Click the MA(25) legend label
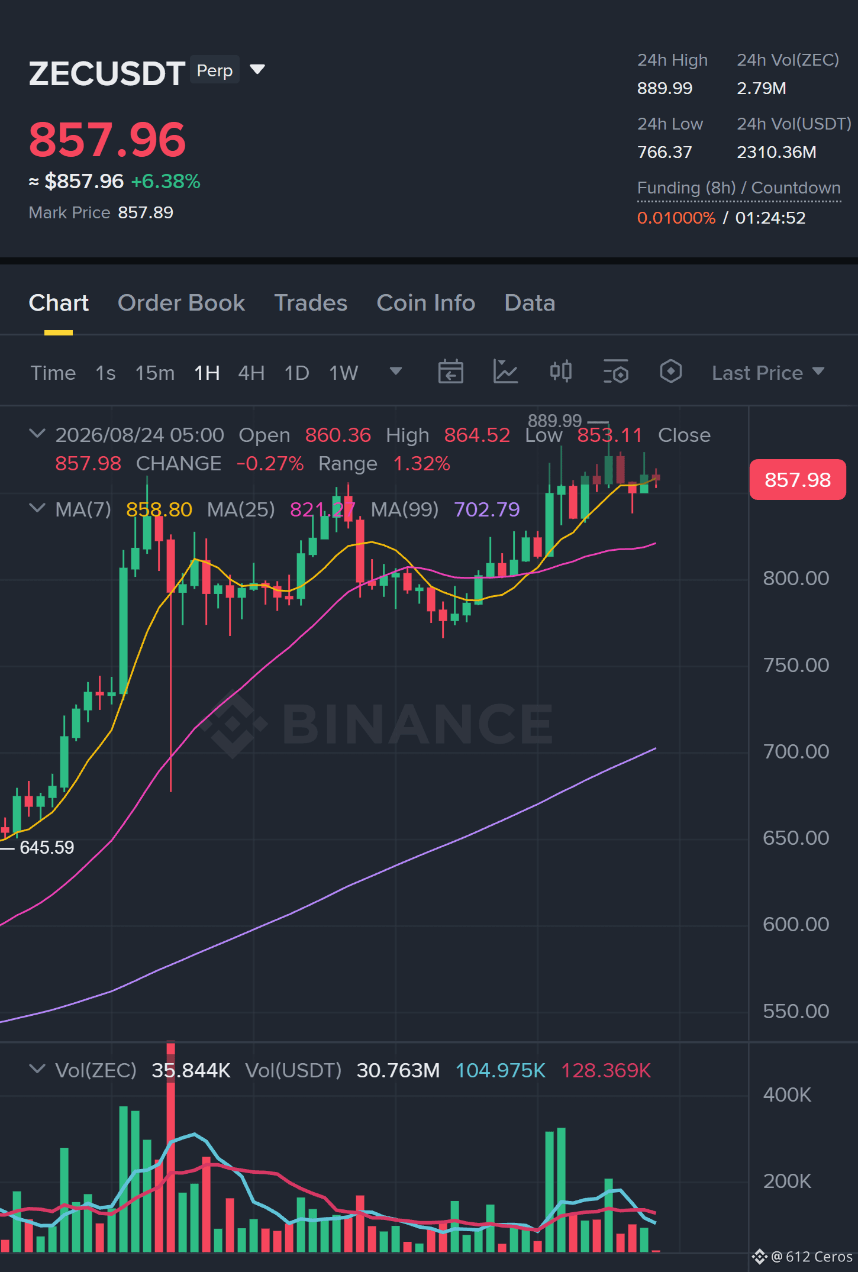This screenshot has height=1272, width=858. click(x=241, y=509)
